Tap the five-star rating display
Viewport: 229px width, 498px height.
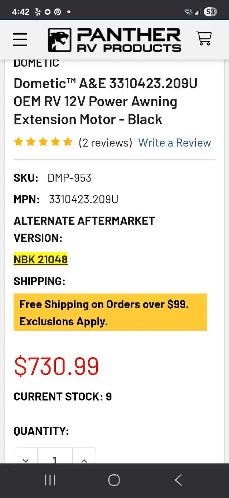(43, 142)
